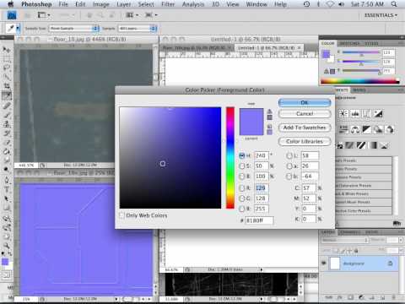Open the Screen Mode dropdown

pyautogui.click(x=151, y=15)
